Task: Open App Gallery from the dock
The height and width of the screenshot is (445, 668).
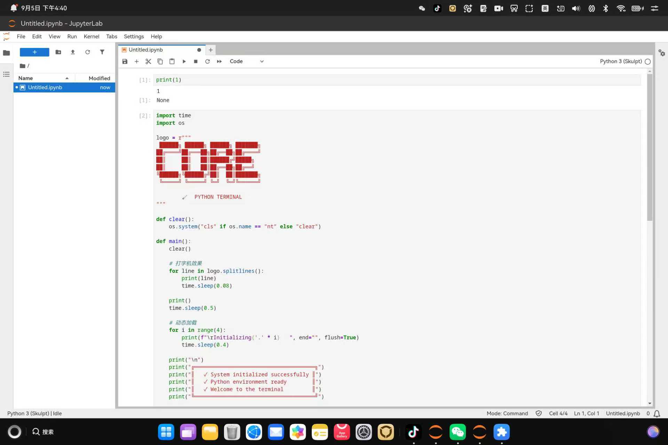Action: tap(342, 432)
